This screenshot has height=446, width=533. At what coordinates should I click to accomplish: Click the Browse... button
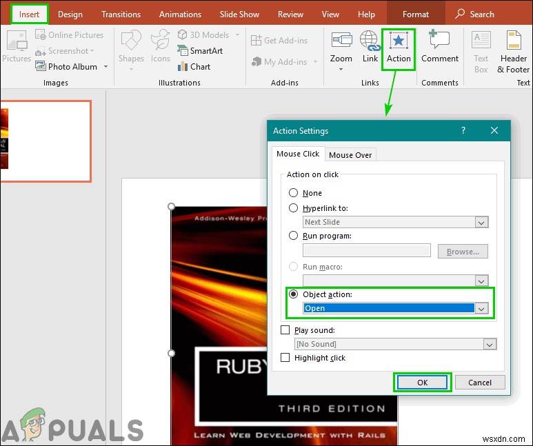(x=463, y=252)
